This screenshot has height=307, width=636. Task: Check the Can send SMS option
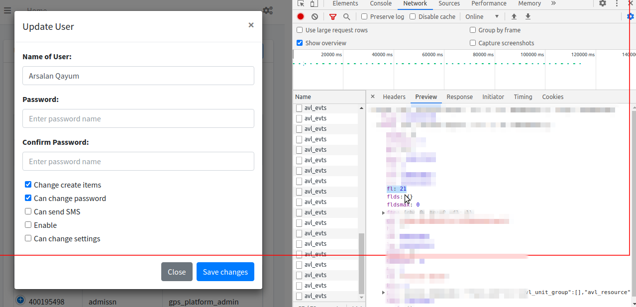click(28, 211)
